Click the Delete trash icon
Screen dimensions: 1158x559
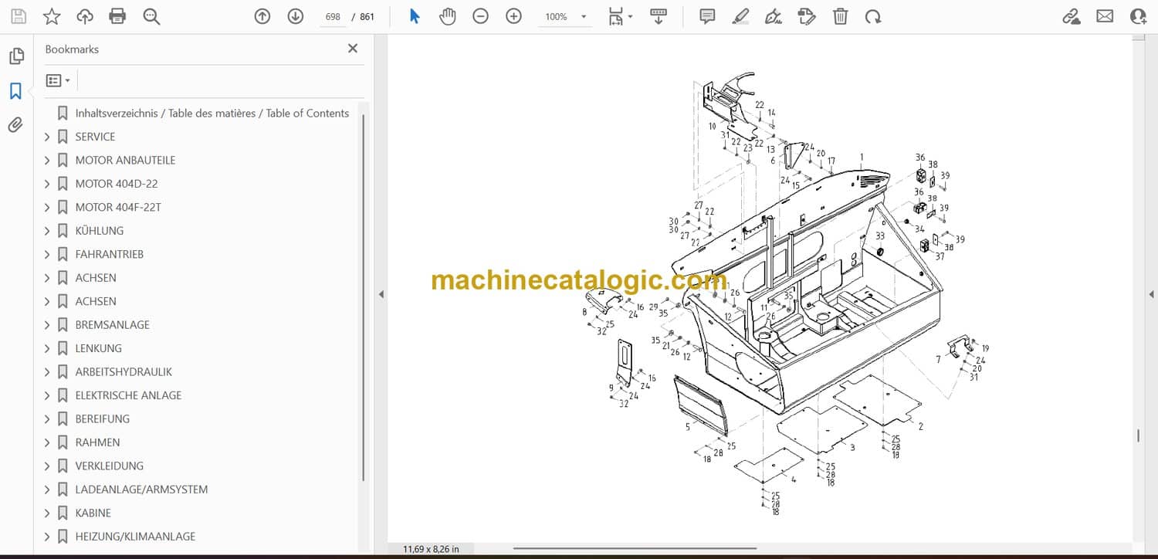pos(840,16)
